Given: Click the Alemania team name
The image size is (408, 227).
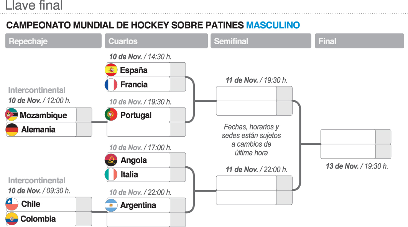Looking at the screenshot, I should pyautogui.click(x=38, y=129).
